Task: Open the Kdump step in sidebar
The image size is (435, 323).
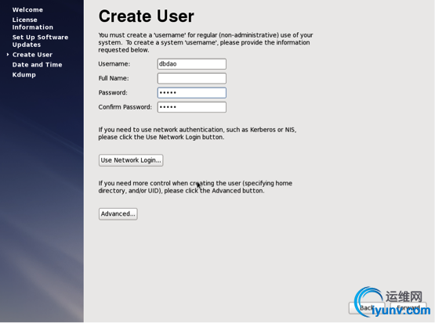Action: (24, 75)
